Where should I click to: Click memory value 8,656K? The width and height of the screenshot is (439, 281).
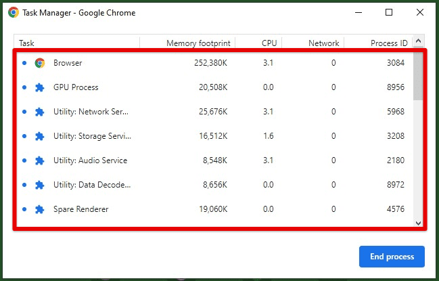(x=215, y=185)
